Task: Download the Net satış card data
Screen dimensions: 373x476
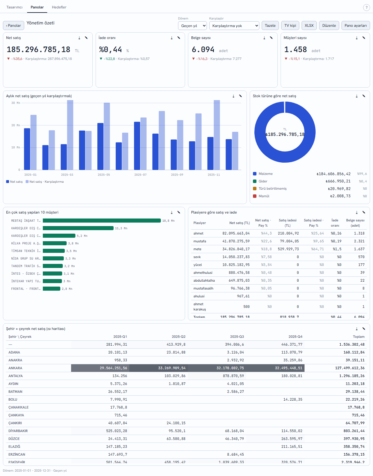Action: 79,38
